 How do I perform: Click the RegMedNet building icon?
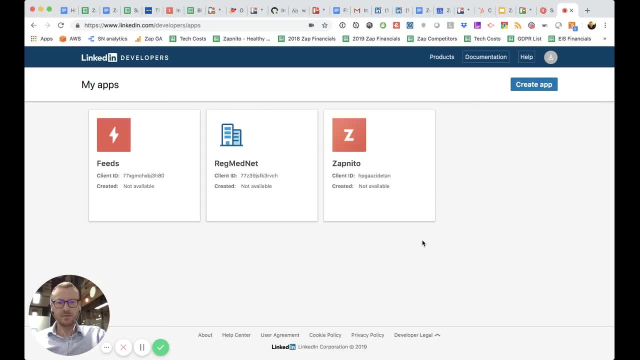(231, 134)
